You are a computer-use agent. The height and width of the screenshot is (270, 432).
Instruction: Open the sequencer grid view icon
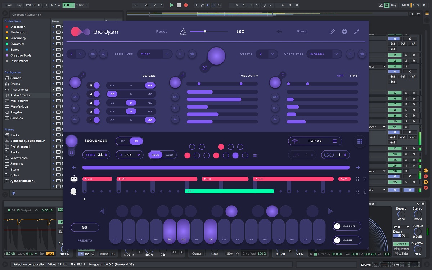point(360,141)
